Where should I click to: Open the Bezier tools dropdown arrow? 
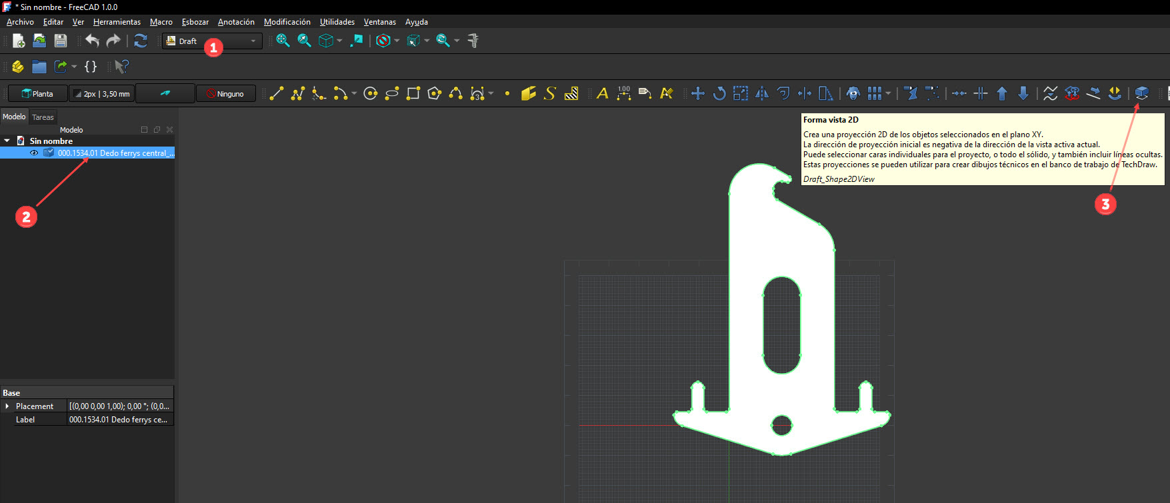(491, 94)
